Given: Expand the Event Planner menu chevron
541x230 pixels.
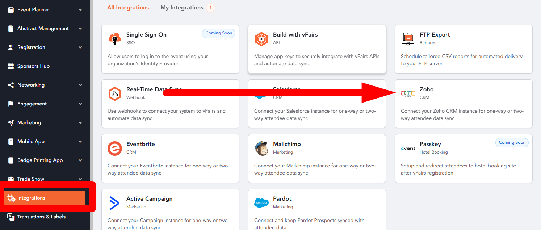Looking at the screenshot, I should coord(80,10).
